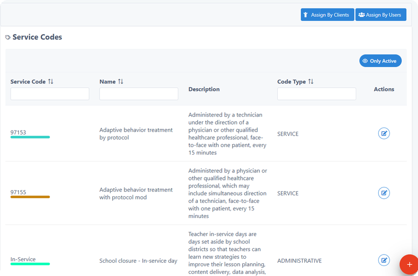Focus the Code Type filter field
The image size is (418, 276).
(317, 94)
